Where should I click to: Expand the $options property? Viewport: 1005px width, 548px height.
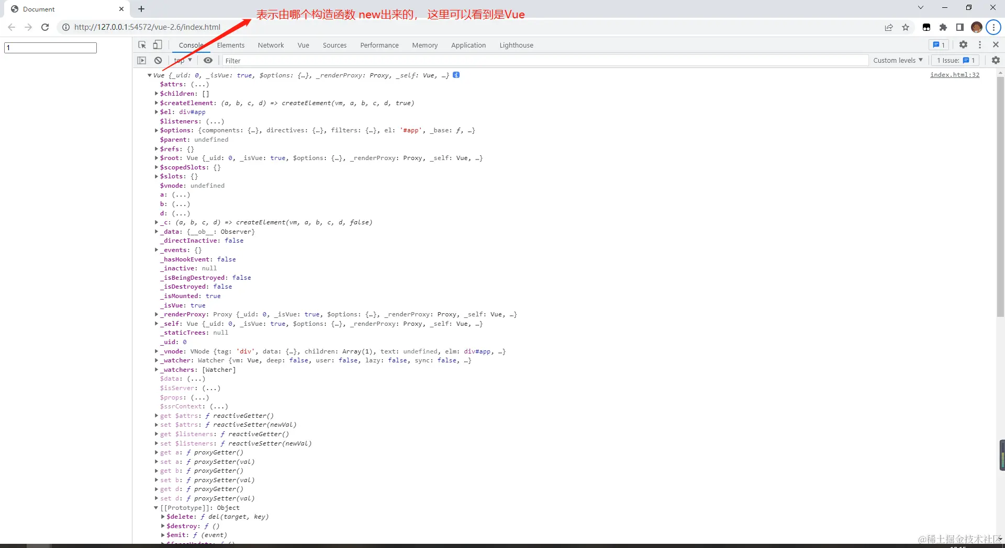point(157,130)
